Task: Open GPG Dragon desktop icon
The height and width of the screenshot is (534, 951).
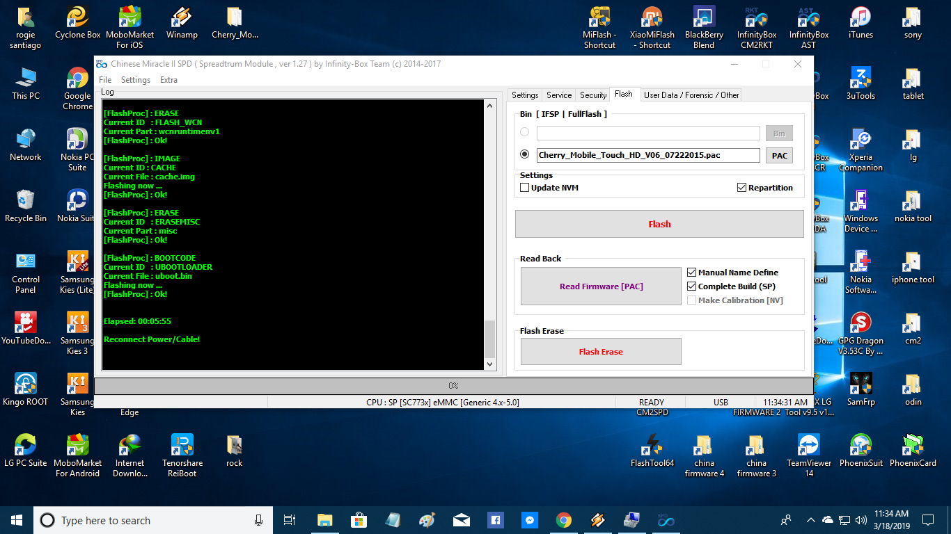Action: click(860, 334)
